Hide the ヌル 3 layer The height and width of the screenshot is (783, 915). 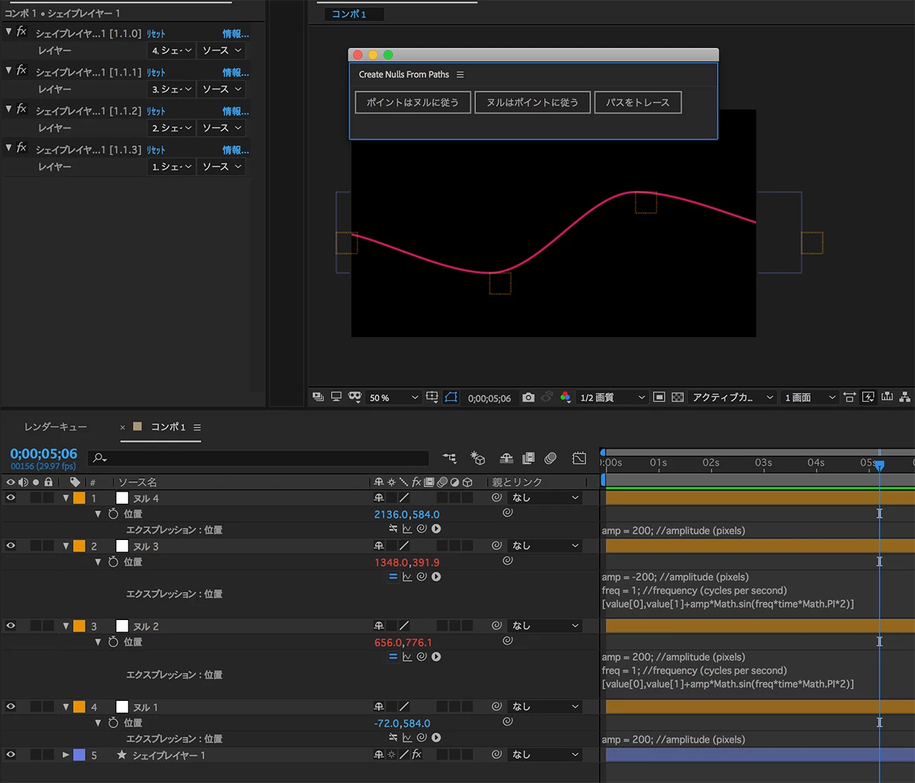(x=11, y=546)
